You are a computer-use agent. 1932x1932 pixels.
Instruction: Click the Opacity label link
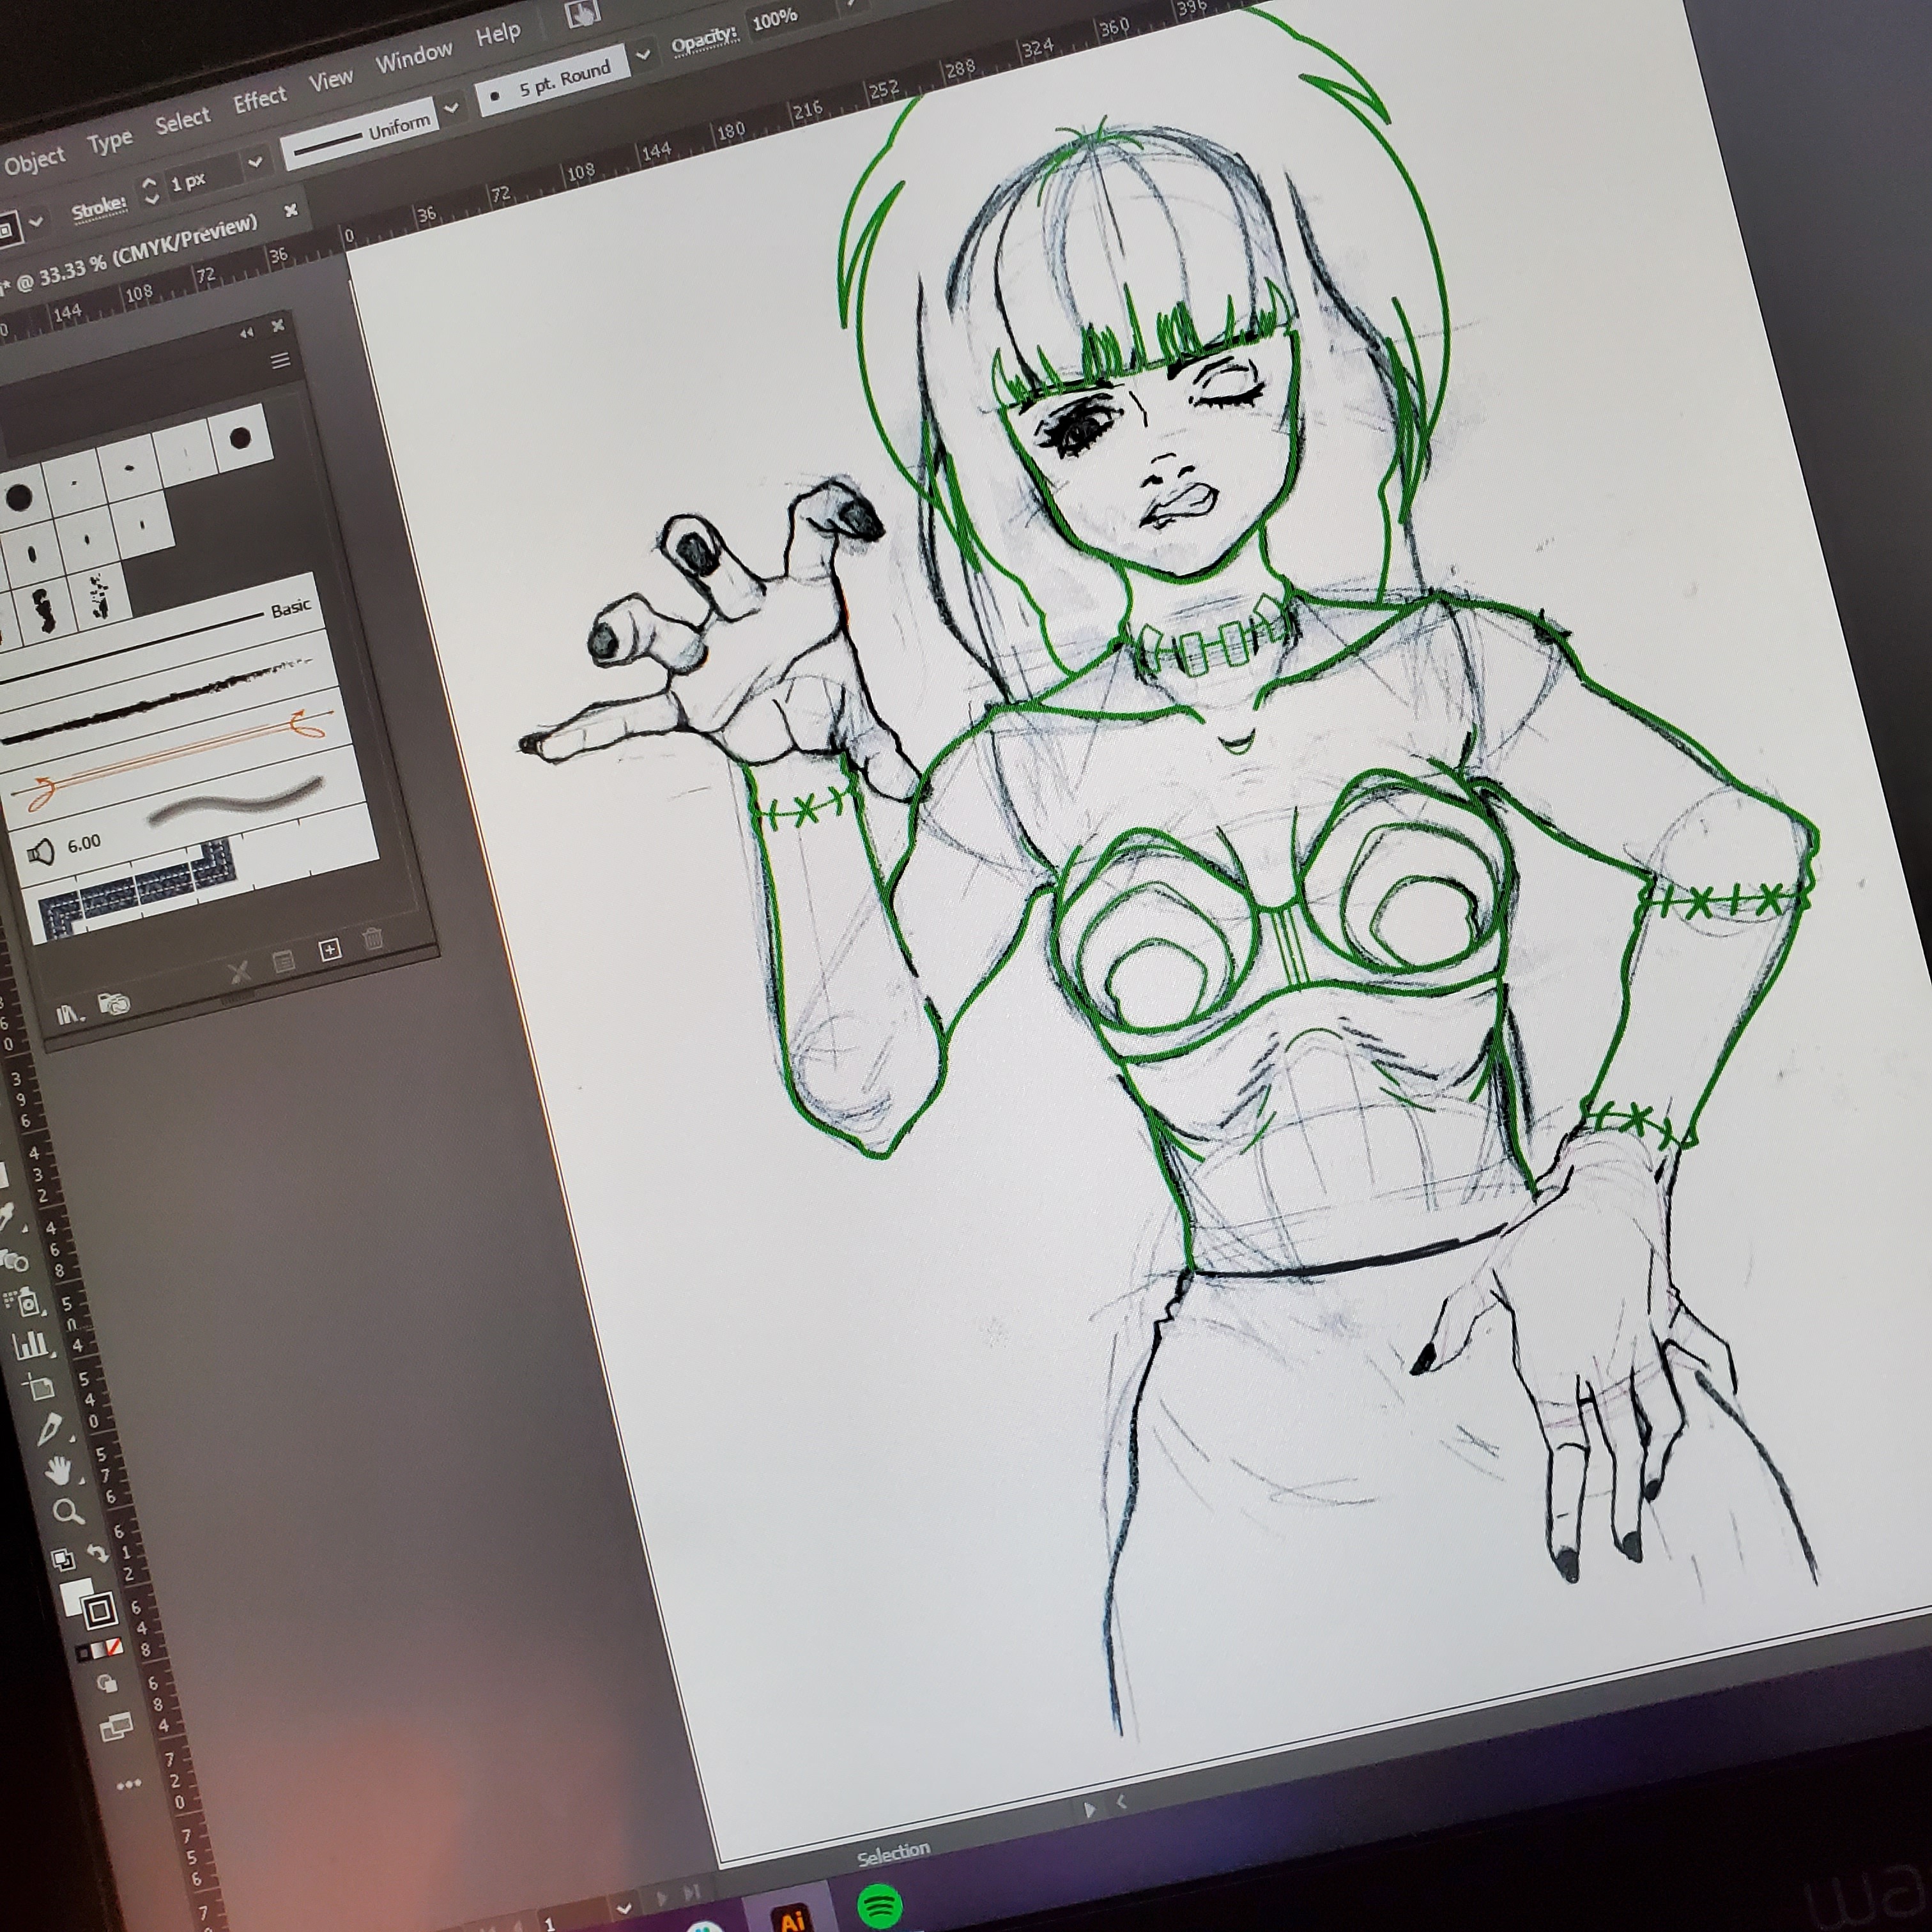pyautogui.click(x=704, y=40)
